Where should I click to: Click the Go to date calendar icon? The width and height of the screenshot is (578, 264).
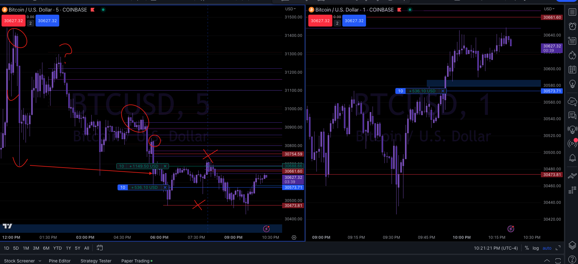99,248
